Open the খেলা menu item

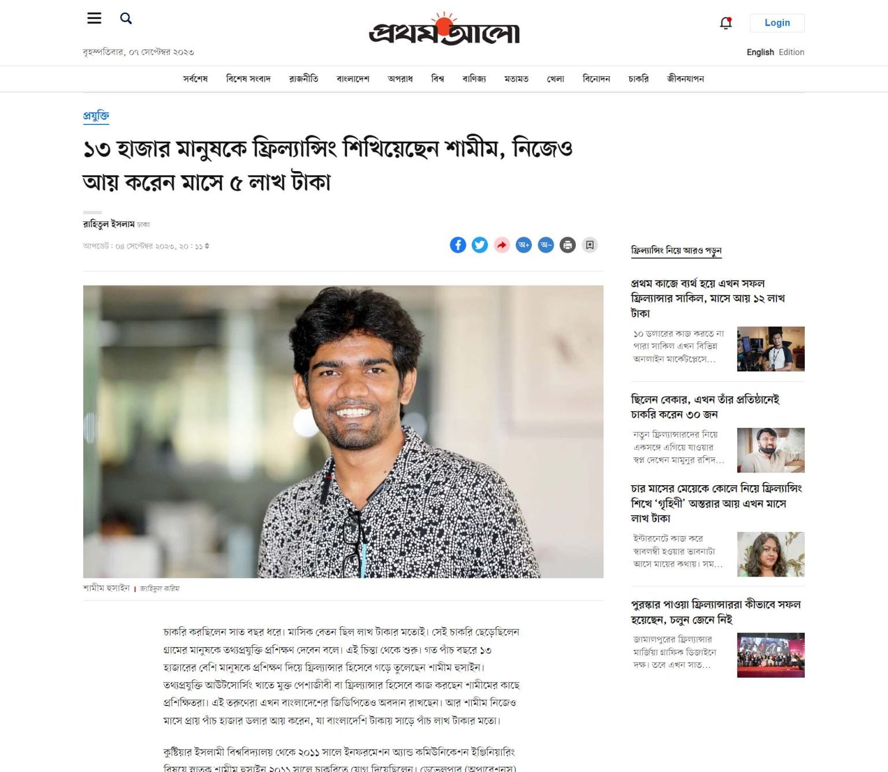(x=556, y=79)
